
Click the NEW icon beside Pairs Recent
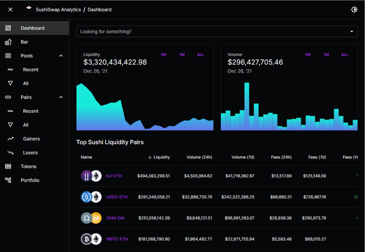click(10, 111)
